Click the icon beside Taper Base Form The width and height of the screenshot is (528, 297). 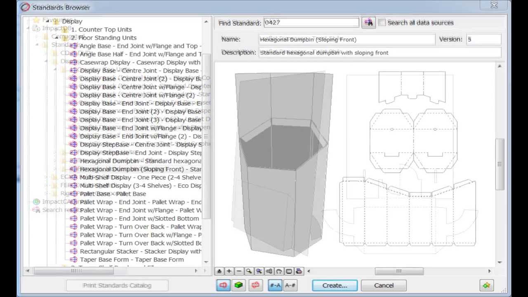73,259
